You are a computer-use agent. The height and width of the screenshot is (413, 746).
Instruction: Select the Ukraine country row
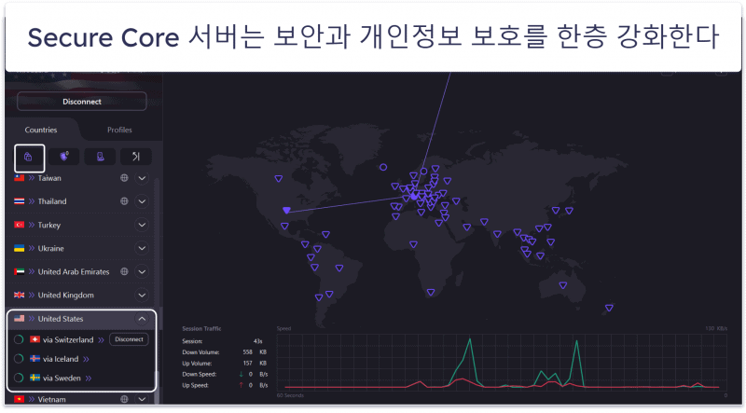81,248
